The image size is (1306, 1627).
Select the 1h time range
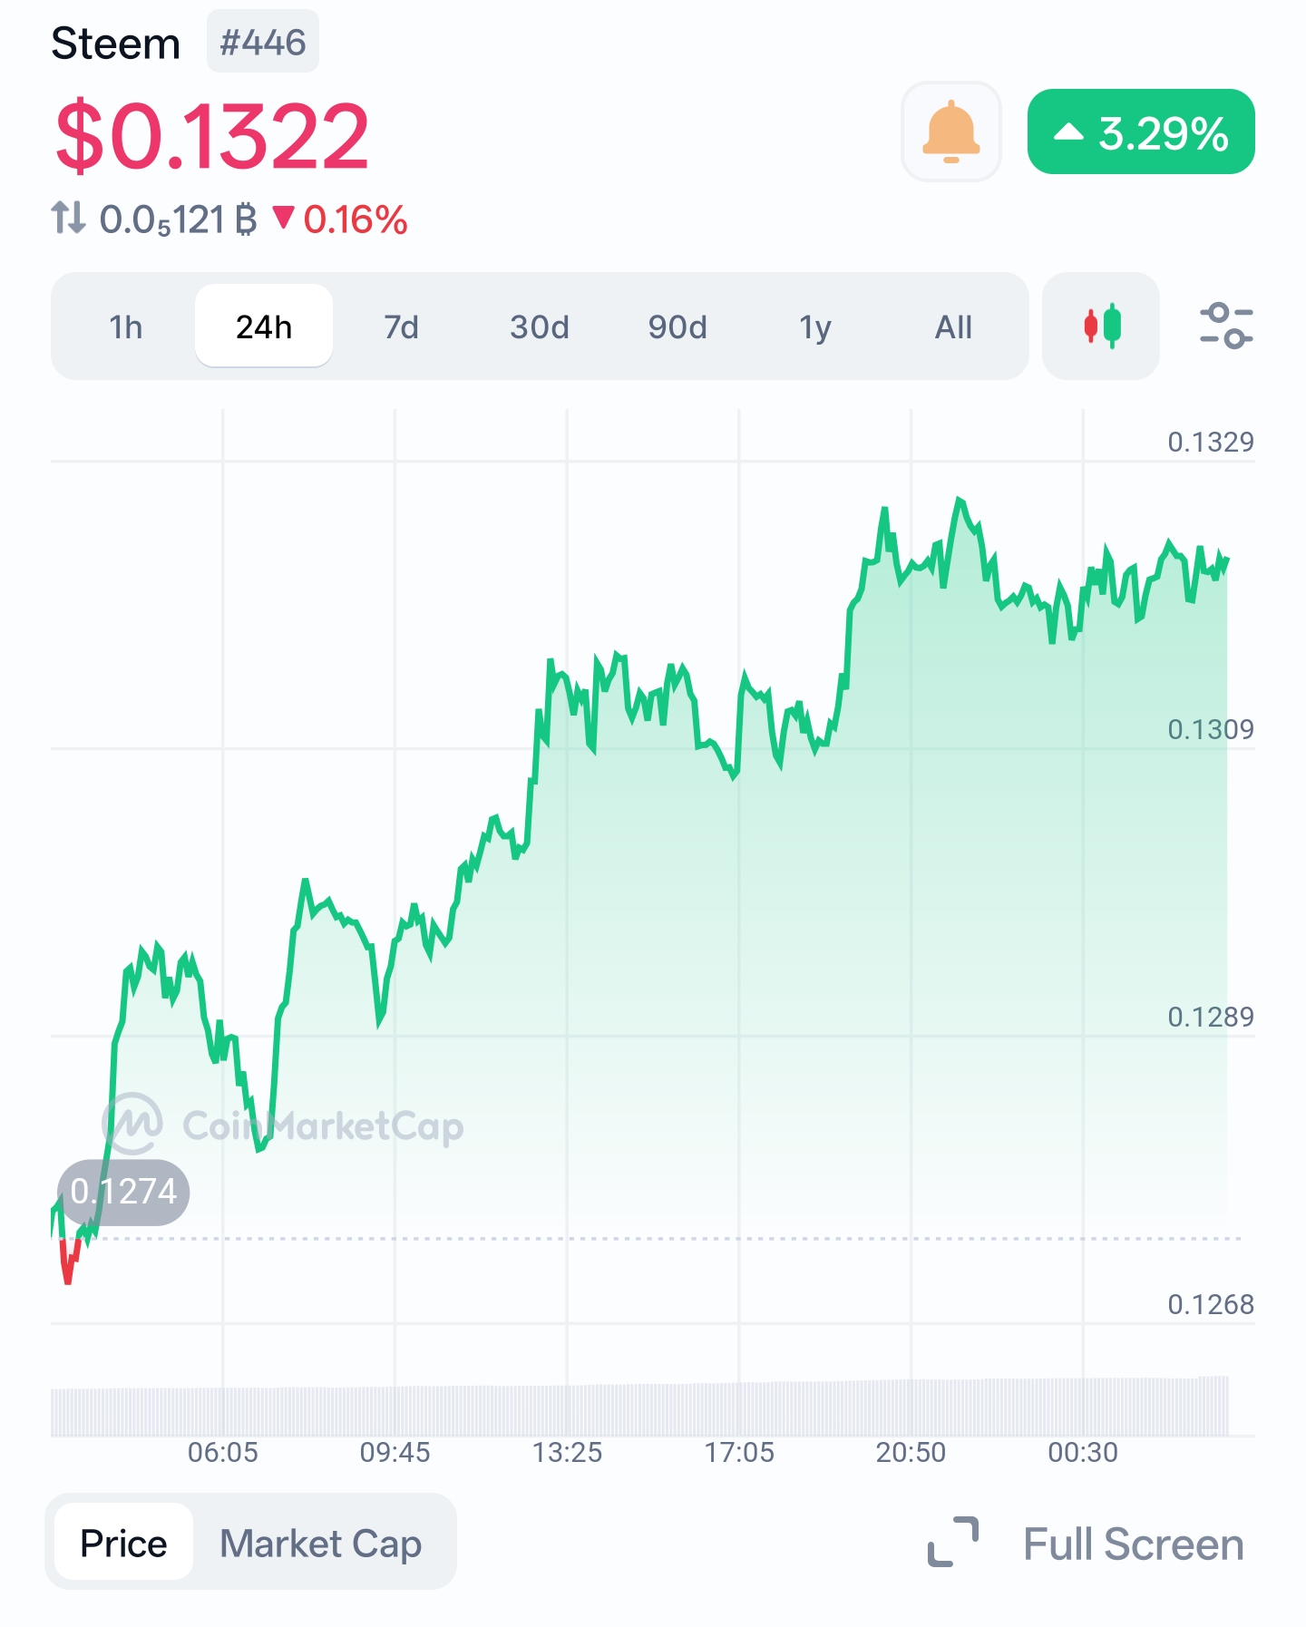(x=126, y=326)
